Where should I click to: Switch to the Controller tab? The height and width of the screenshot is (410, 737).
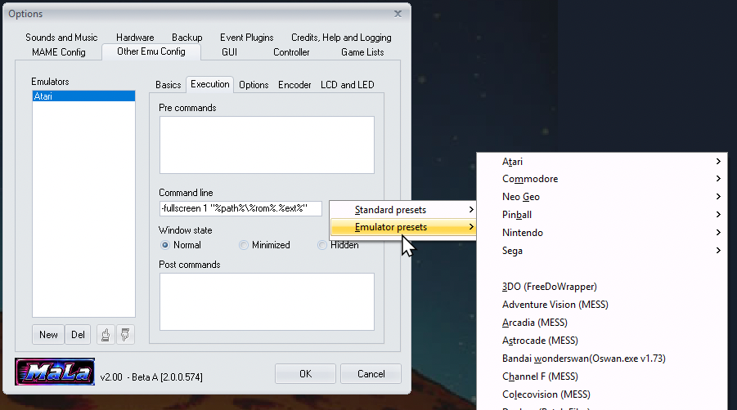click(x=291, y=52)
